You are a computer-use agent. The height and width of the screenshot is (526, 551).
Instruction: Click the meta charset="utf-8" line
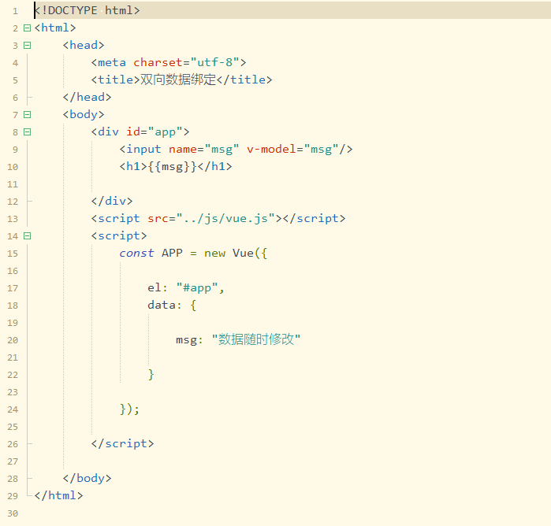pyautogui.click(x=169, y=62)
